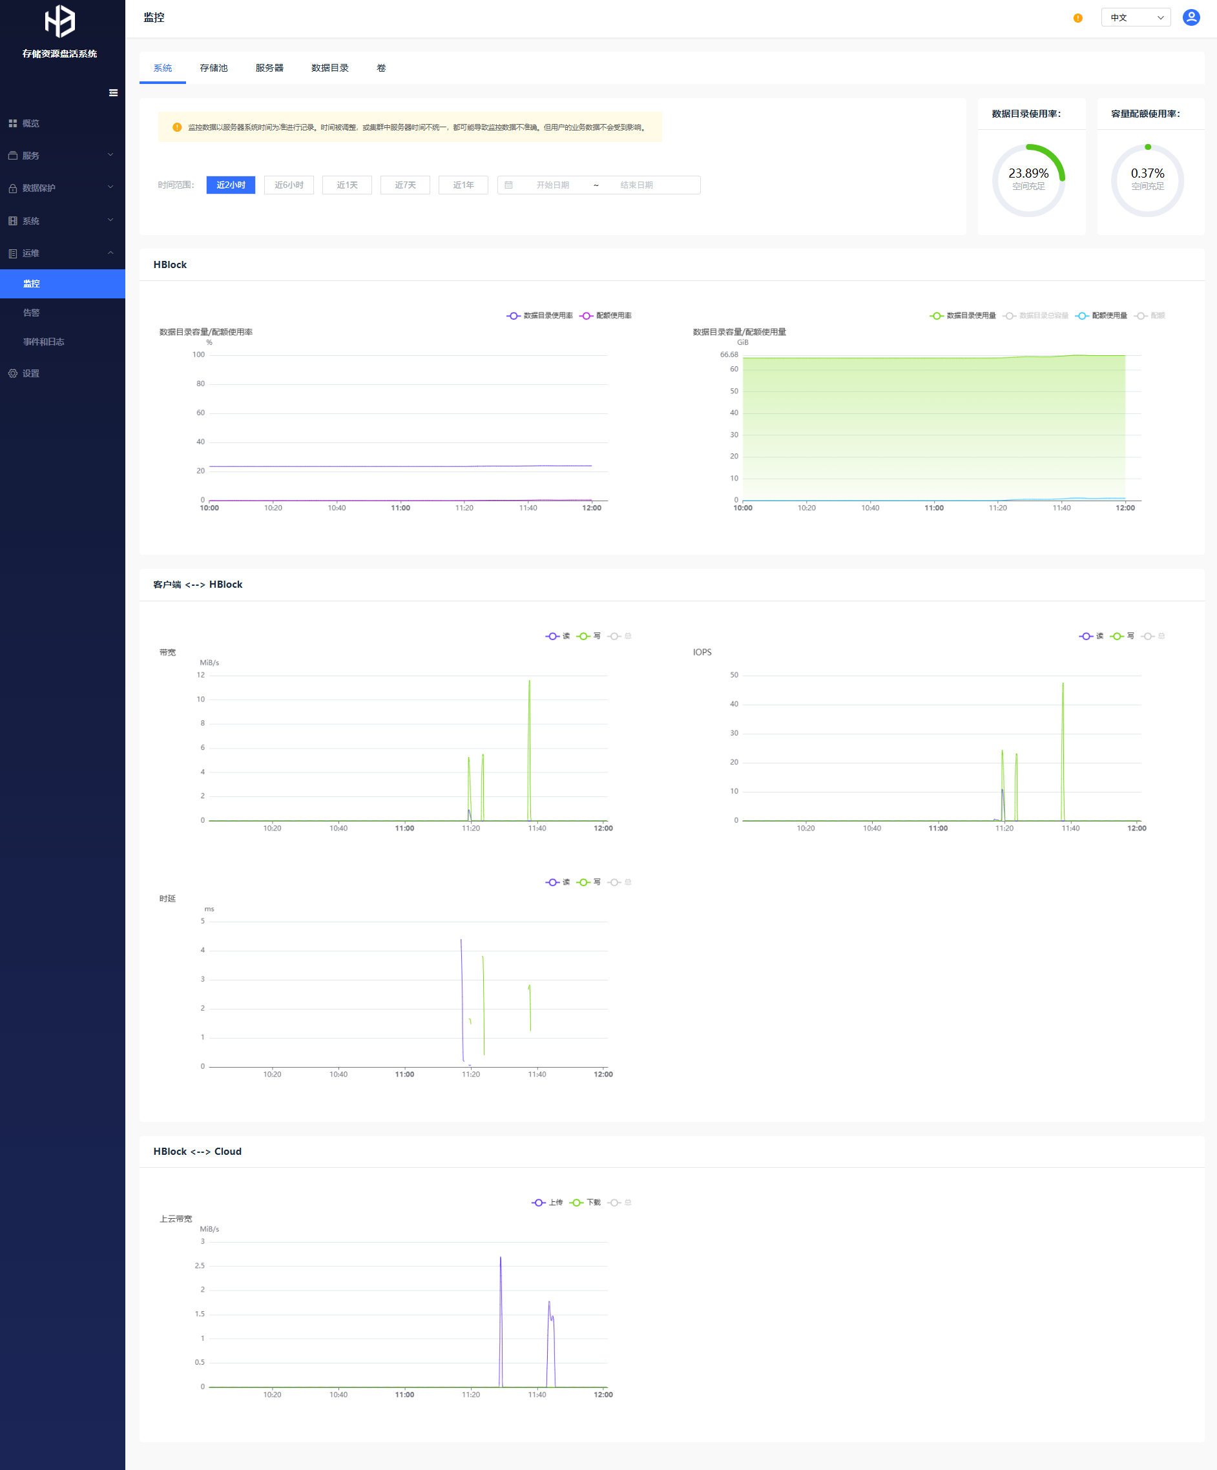
Task: Switch to the 数据目录 tab
Action: [x=330, y=68]
